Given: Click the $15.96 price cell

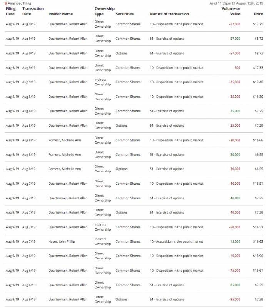Looking at the screenshot, I should pos(258,256).
